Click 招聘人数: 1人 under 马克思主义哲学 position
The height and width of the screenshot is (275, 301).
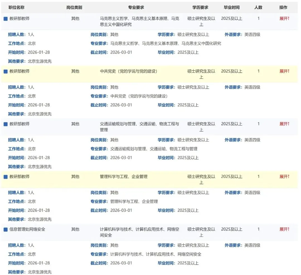21,35
